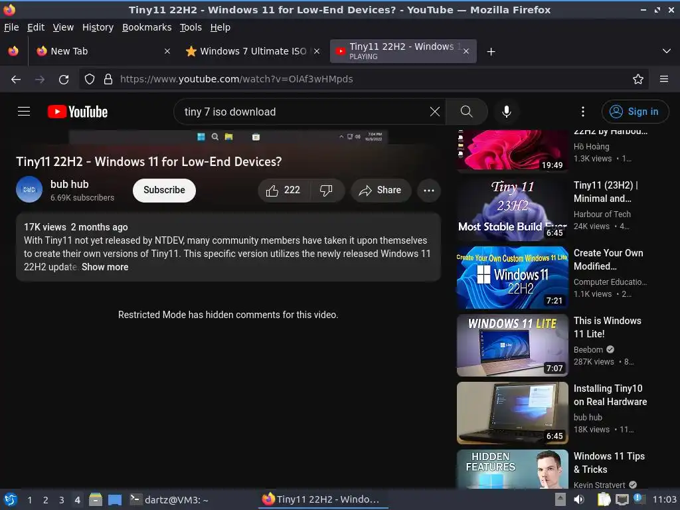This screenshot has width=680, height=510.
Task: Open Tiny 11 23H2 video thumbnail
Action: (x=512, y=210)
